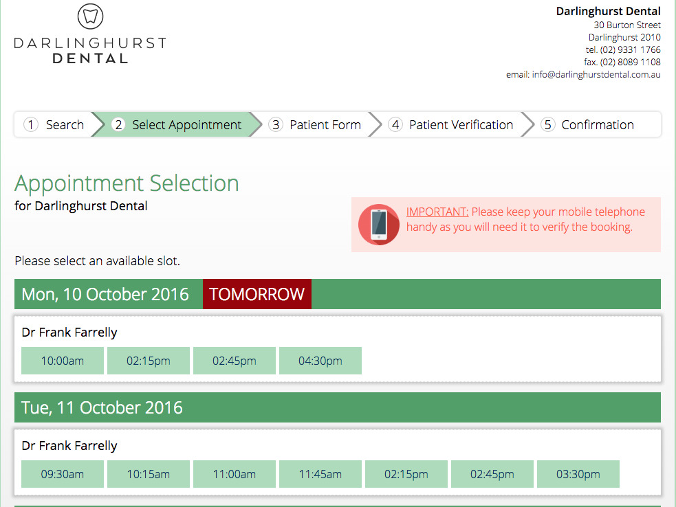Click the red TOMORROW badge
Screen dimensions: 676x507
pos(257,294)
